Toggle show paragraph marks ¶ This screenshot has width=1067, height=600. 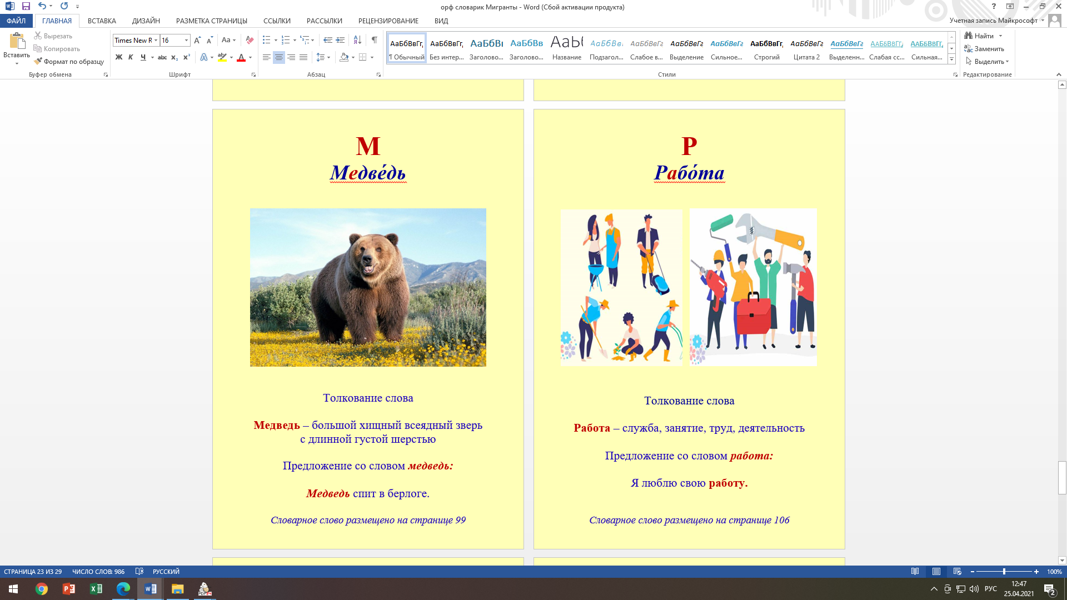pyautogui.click(x=374, y=40)
